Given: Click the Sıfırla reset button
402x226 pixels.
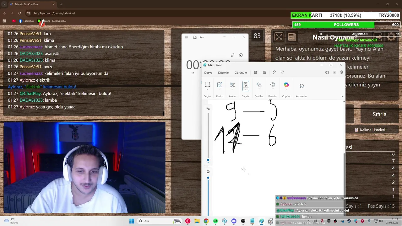Looking at the screenshot, I should coord(379,114).
